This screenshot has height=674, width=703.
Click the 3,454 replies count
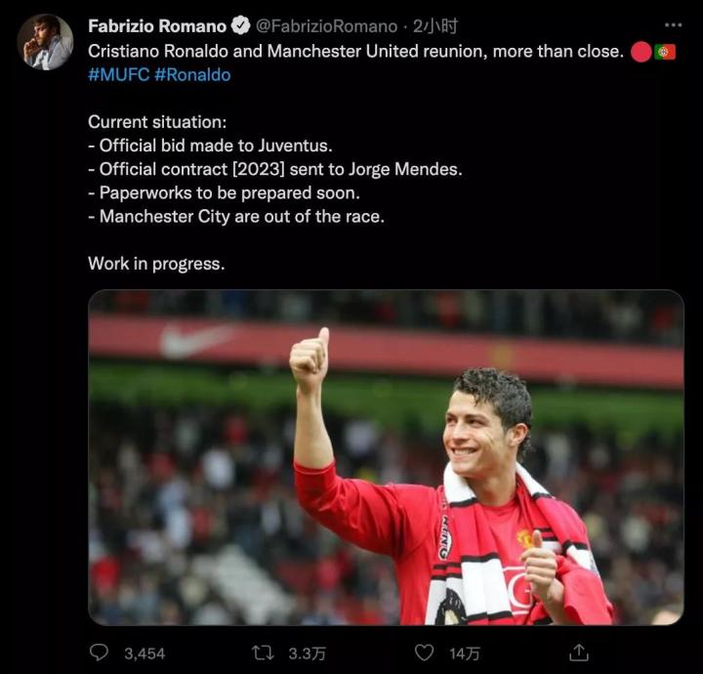(x=145, y=653)
